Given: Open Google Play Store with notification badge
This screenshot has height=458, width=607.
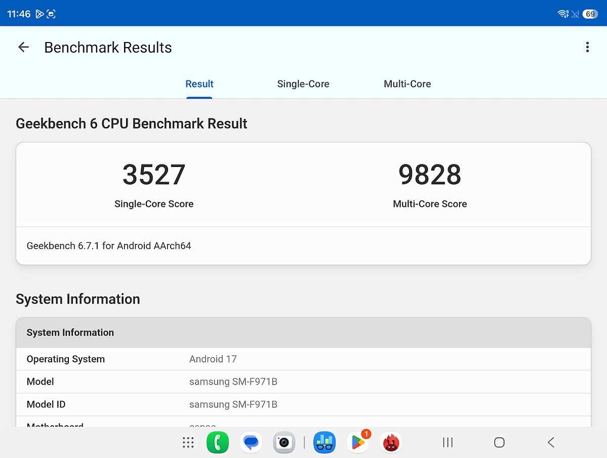Looking at the screenshot, I should (x=358, y=442).
